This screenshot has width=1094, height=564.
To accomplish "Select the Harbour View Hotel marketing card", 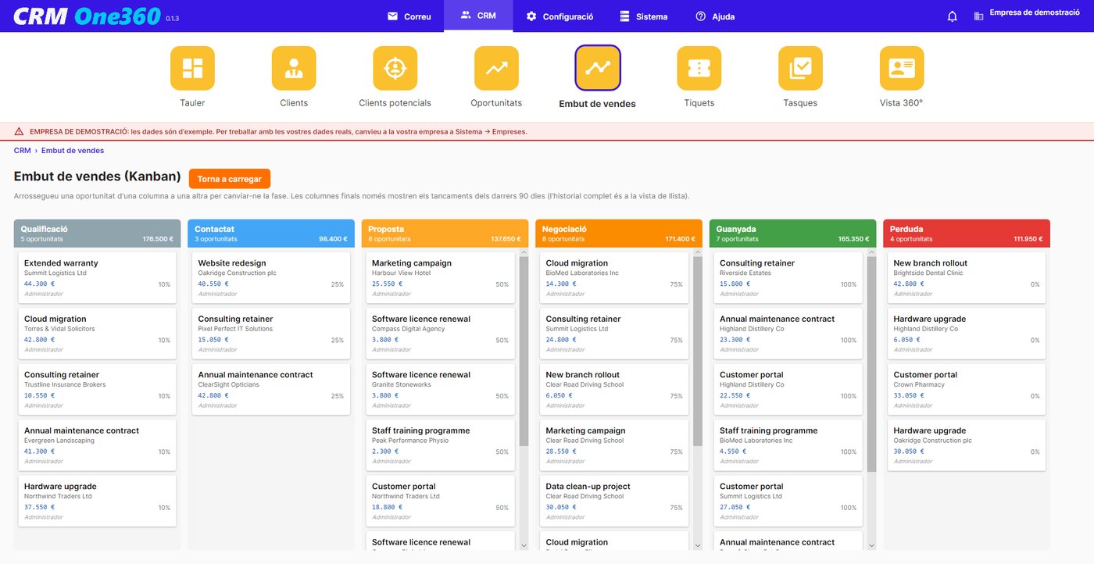I will (x=440, y=278).
